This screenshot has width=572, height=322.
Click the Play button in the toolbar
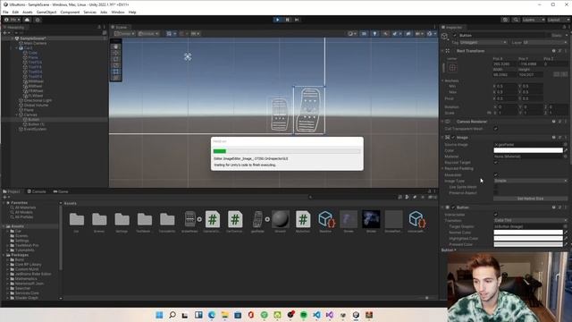pos(278,20)
